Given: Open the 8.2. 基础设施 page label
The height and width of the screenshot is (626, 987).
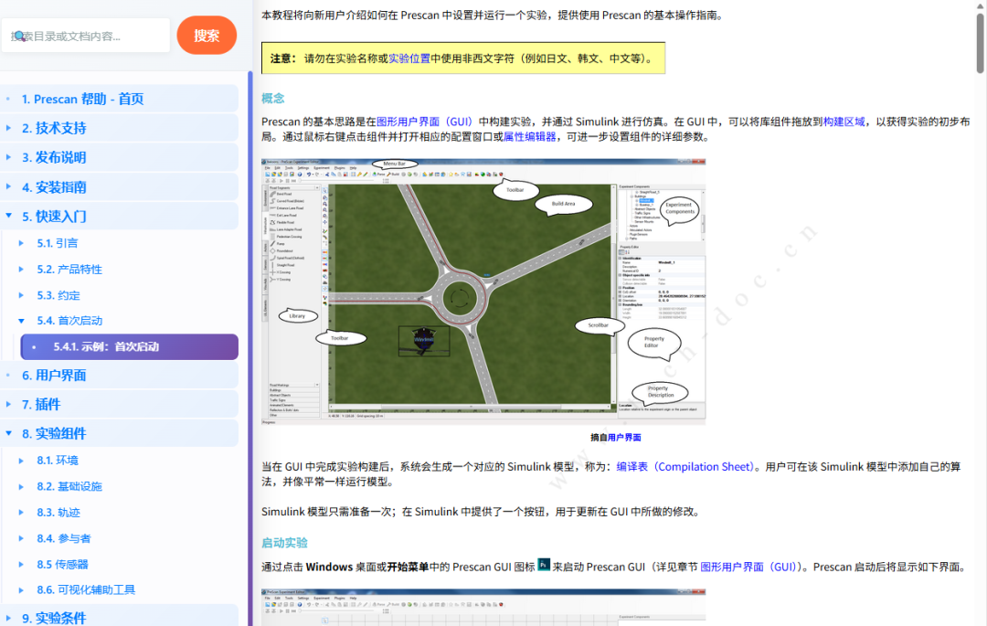Looking at the screenshot, I should [69, 486].
